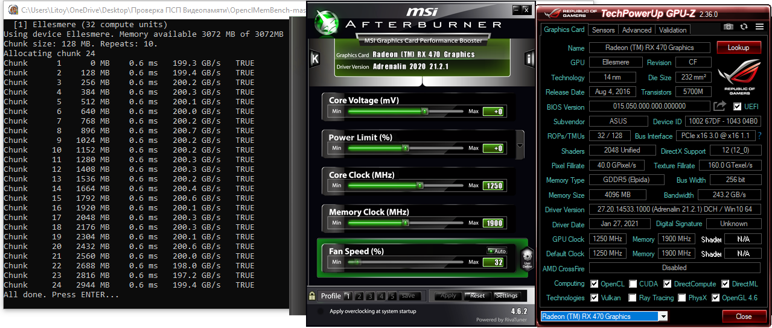This screenshot has height=328, width=772.
Task: Click the Reset button in Afterburner
Action: [x=477, y=296]
